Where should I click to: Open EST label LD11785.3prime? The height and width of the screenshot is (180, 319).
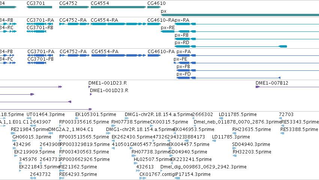[x=231, y=137]
